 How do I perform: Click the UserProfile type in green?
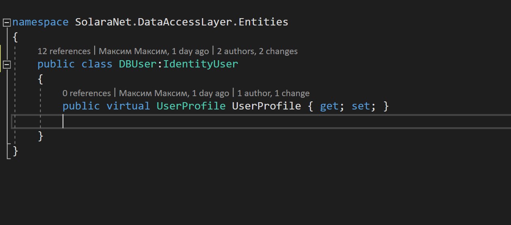191,106
